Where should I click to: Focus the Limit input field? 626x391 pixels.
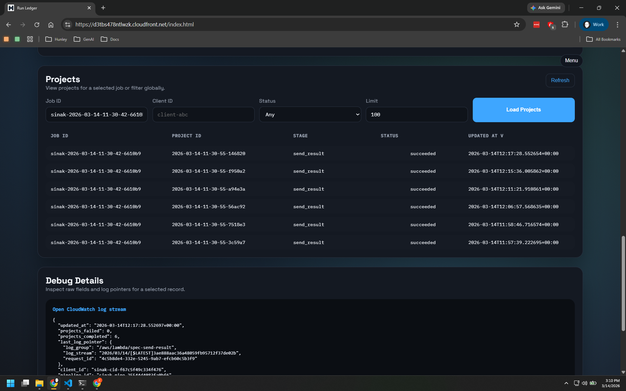tap(417, 115)
